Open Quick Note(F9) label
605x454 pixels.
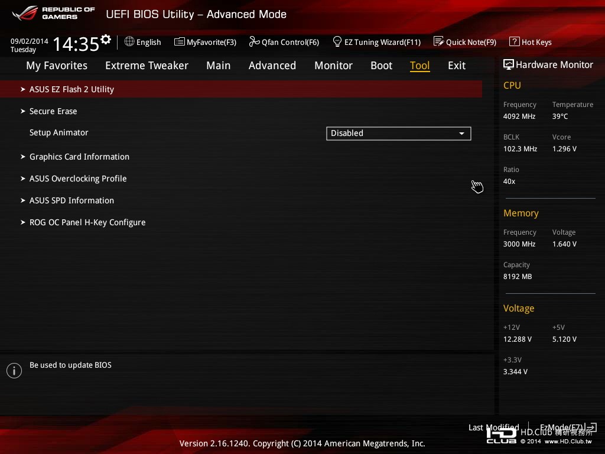[x=471, y=42]
